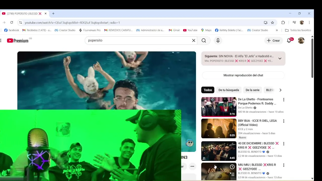Screen dimensions: 322x181
Task: Open Todos los favoritos folder
Action: 298,30
